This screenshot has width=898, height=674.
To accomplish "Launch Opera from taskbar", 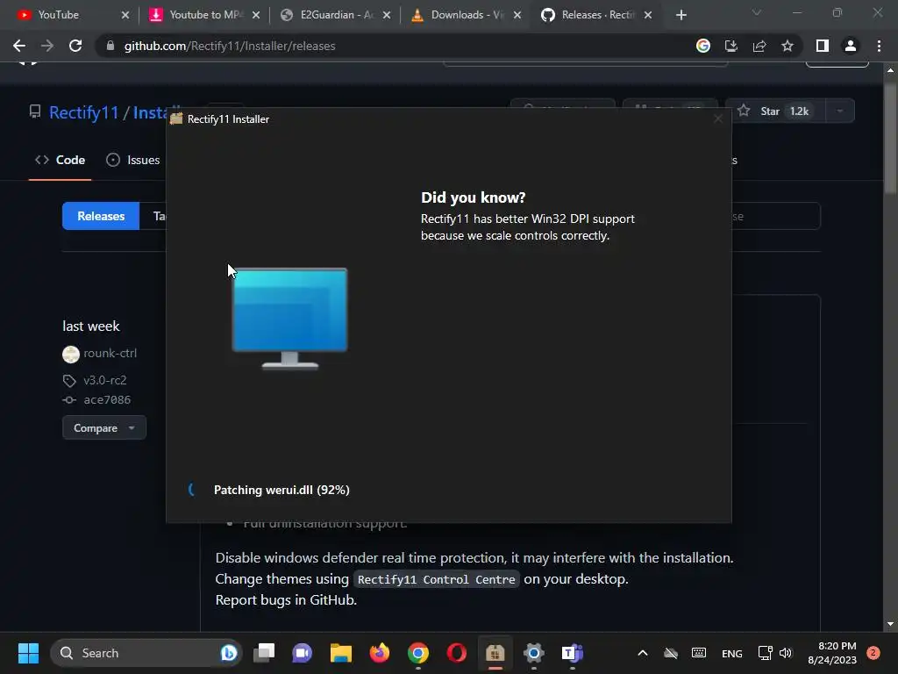I will [x=456, y=653].
